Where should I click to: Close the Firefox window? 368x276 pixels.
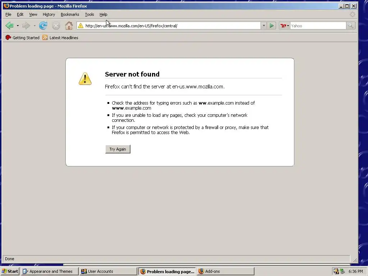click(354, 6)
